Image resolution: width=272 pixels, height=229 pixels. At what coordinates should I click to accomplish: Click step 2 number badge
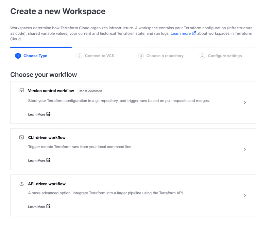[79, 56]
